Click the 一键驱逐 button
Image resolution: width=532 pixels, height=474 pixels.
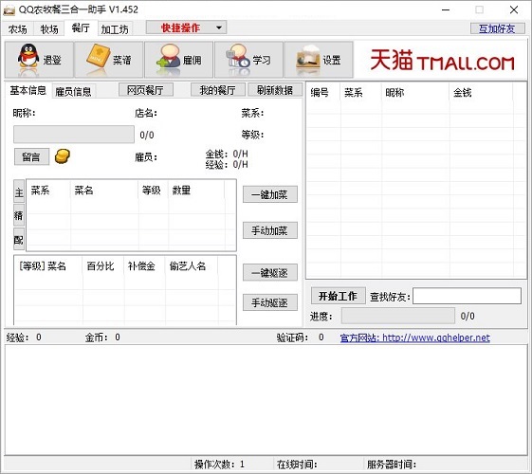tap(269, 273)
